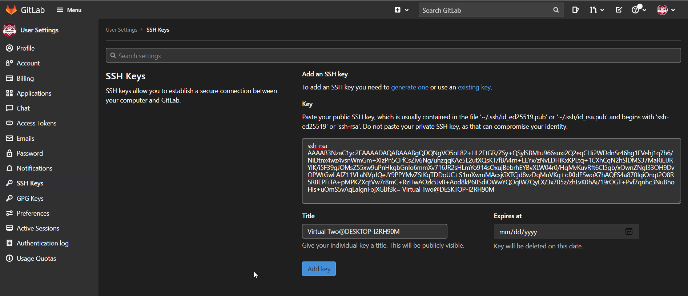Open the create new plus dropdown
Image resolution: width=688 pixels, height=296 pixels.
(x=402, y=10)
